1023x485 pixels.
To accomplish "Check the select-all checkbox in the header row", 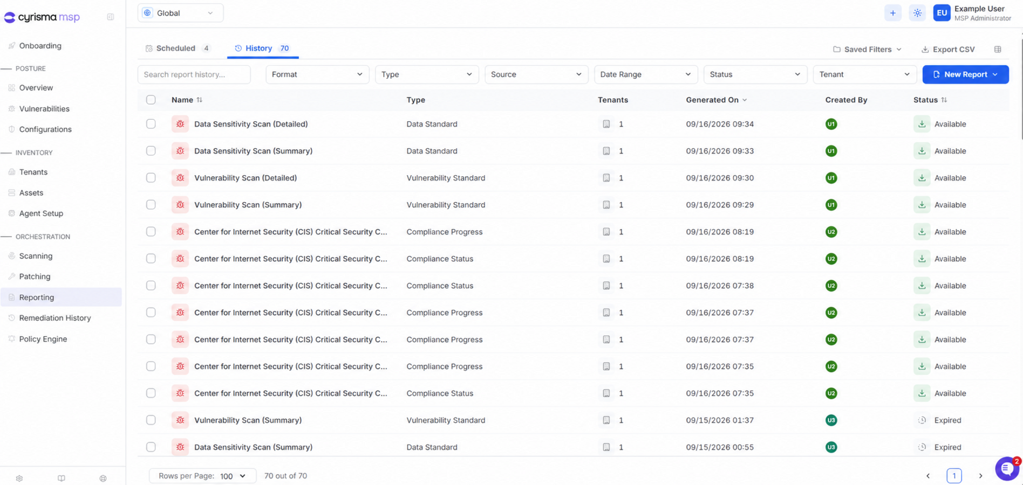I will (x=151, y=100).
